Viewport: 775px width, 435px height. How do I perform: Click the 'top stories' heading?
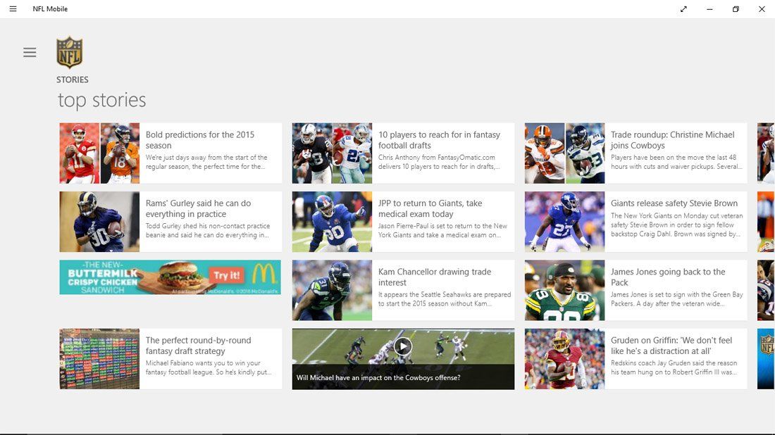pyautogui.click(x=101, y=100)
